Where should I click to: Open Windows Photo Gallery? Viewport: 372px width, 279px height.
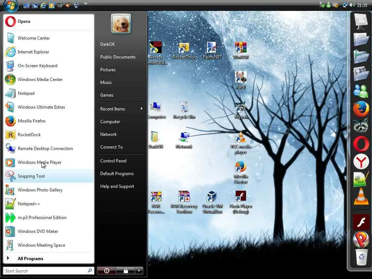point(49,190)
